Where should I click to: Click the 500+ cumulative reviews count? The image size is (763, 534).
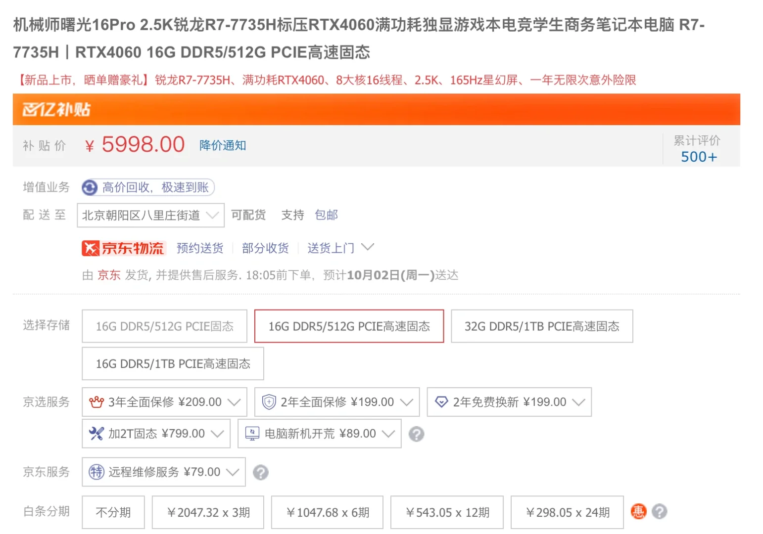tap(699, 157)
